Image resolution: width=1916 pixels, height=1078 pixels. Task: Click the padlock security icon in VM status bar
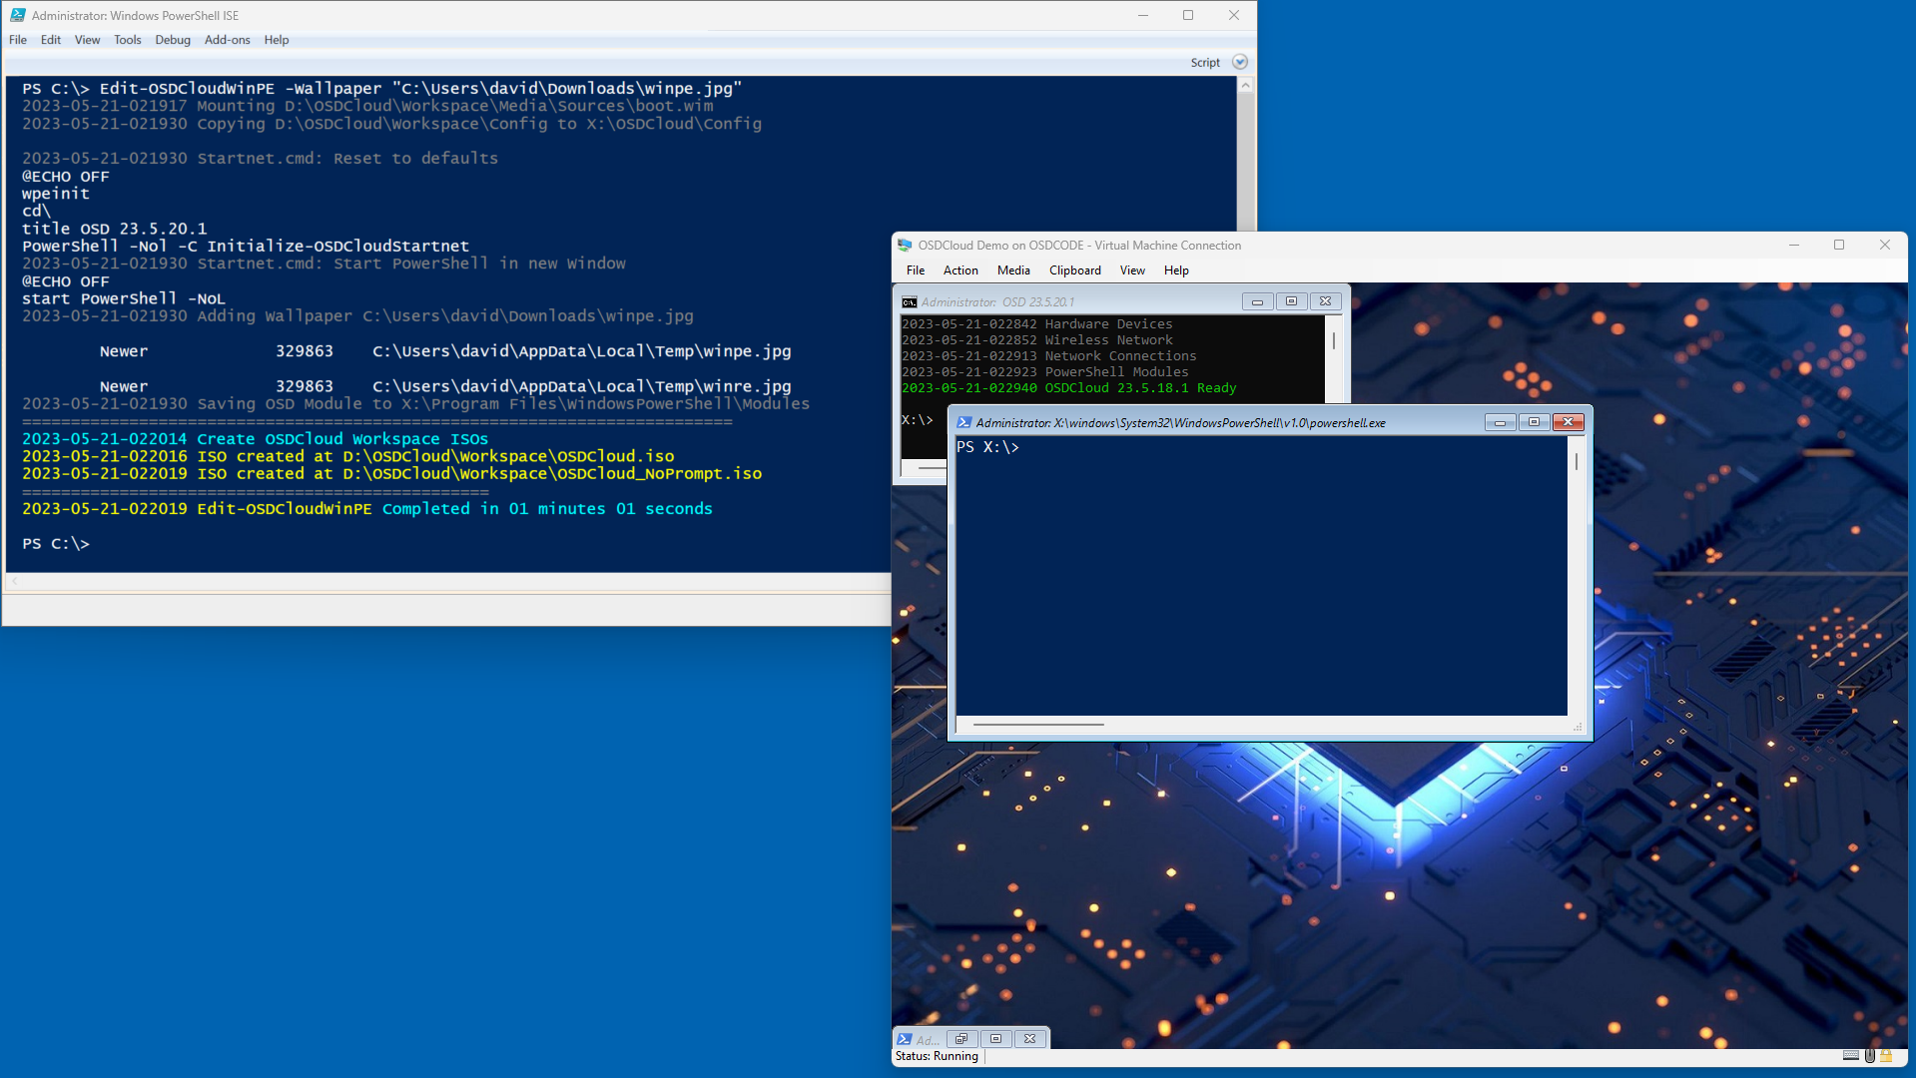point(1886,1055)
